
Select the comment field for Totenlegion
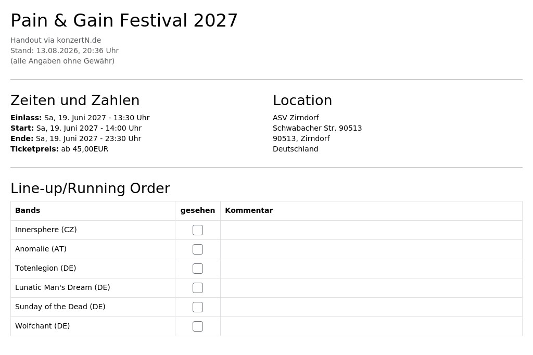(371, 269)
